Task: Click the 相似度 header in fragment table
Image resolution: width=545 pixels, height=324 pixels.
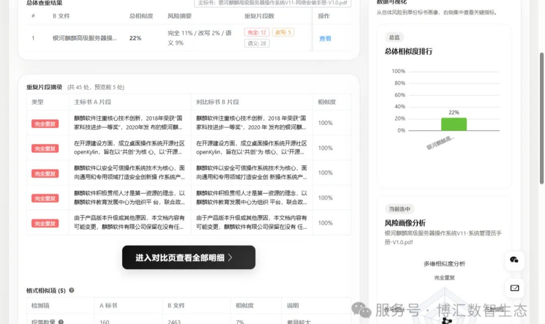Action: coord(326,102)
